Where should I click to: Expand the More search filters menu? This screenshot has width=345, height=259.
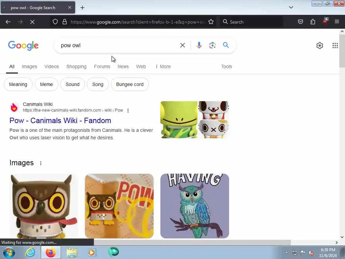pos(163,66)
